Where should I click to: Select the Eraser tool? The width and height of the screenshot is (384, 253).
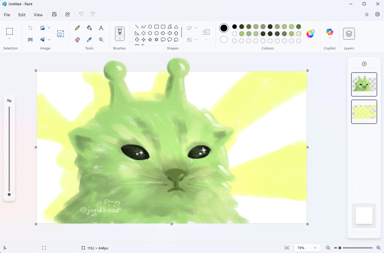77,40
